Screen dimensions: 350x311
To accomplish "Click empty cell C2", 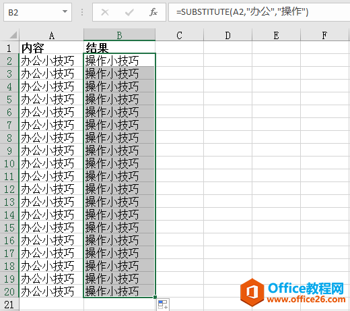I will pos(179,60).
